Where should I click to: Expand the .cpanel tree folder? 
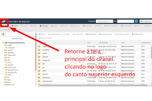pyautogui.click(x=4, y=50)
